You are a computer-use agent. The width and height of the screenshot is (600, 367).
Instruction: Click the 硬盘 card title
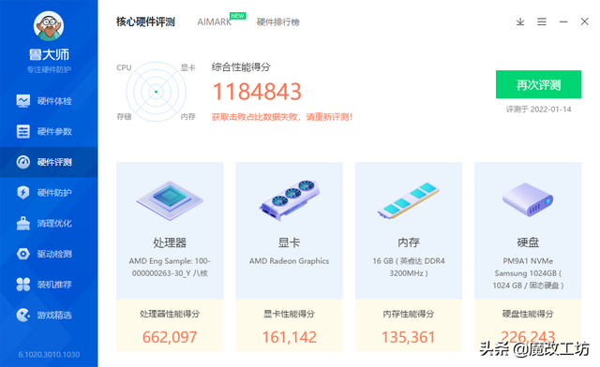(x=528, y=242)
